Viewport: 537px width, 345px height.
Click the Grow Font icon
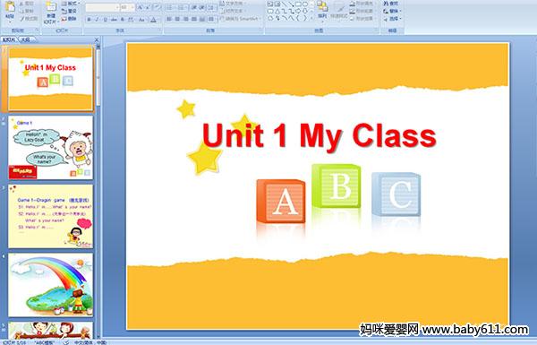(141, 7)
